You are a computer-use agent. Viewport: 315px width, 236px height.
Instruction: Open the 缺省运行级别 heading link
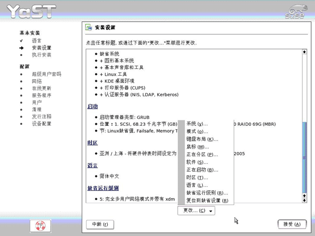click(x=103, y=188)
